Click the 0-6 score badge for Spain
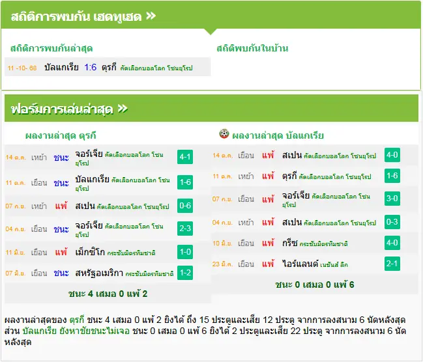The width and height of the screenshot is (423, 362). point(185,205)
